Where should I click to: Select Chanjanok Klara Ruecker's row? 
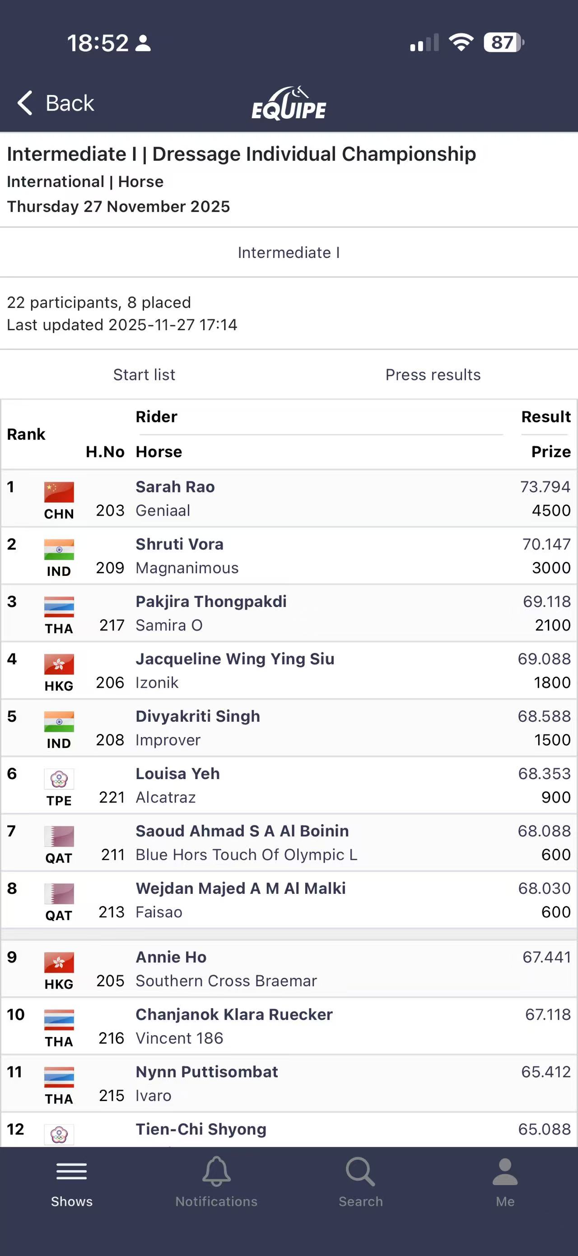click(234, 1014)
